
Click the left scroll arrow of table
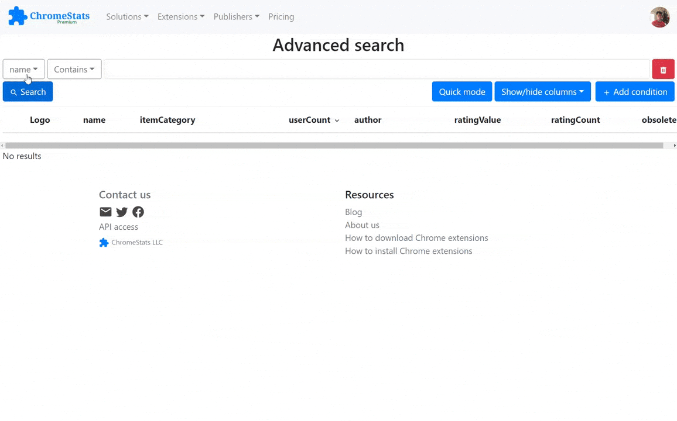[x=2, y=146]
